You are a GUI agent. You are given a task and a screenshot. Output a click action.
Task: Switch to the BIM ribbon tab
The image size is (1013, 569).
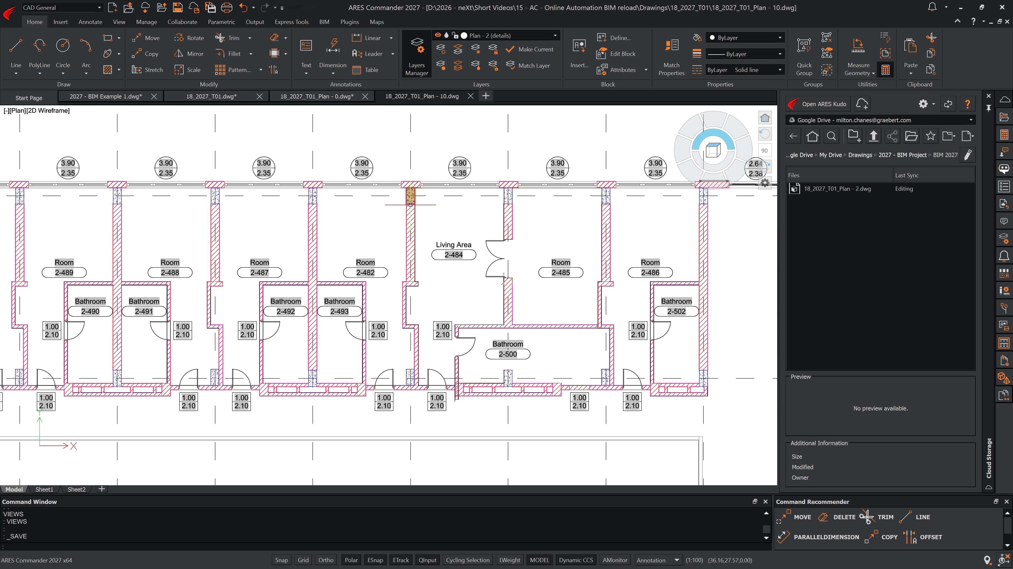tap(324, 22)
